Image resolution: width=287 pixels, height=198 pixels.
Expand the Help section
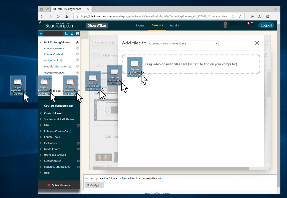(x=41, y=173)
